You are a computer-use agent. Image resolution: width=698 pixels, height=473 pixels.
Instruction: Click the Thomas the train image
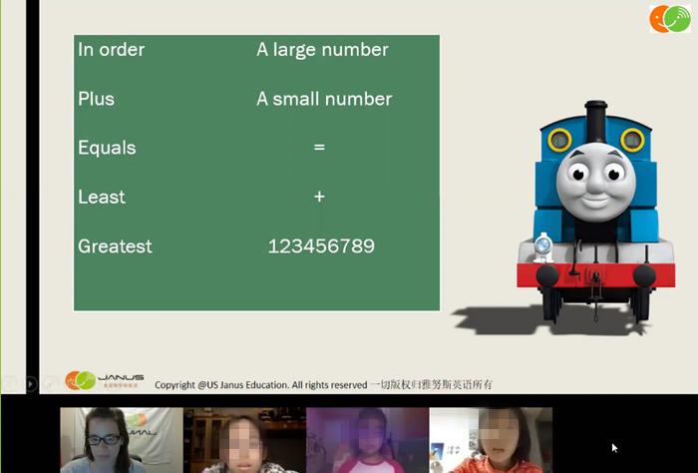point(595,213)
